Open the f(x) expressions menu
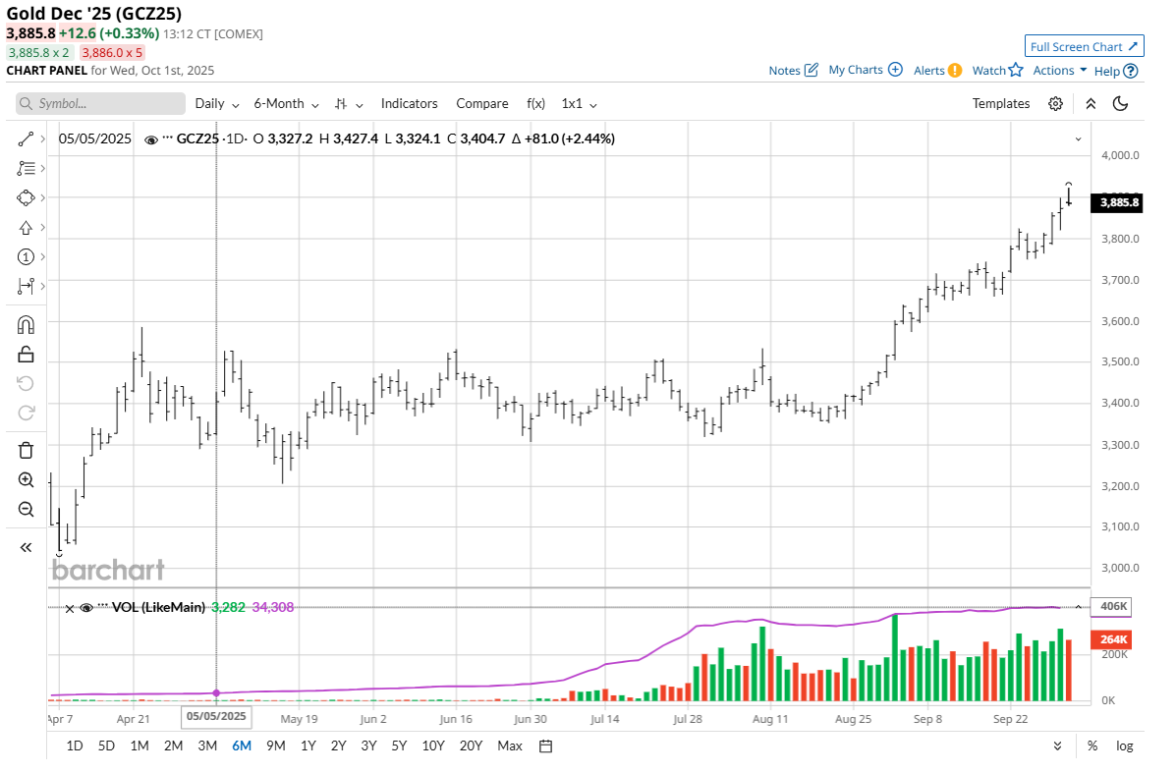1176x773 pixels. (535, 103)
